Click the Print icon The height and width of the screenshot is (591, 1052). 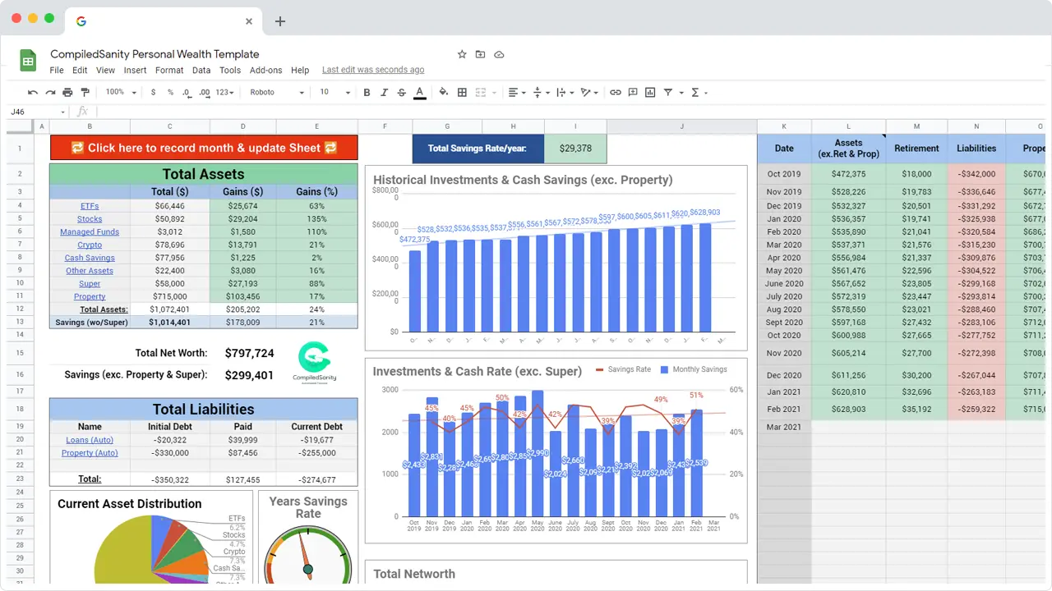[x=67, y=93]
